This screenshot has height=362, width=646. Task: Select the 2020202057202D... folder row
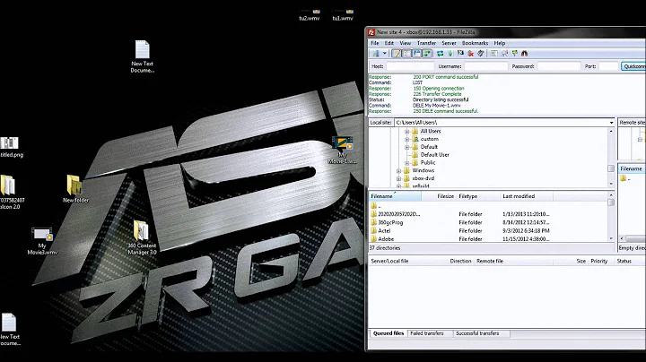[488, 214]
